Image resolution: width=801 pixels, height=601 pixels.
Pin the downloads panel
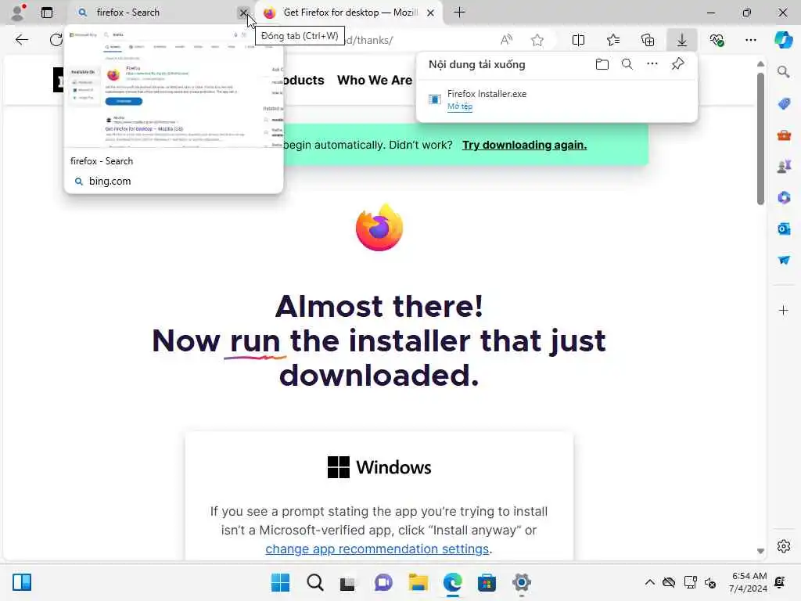[x=678, y=64]
